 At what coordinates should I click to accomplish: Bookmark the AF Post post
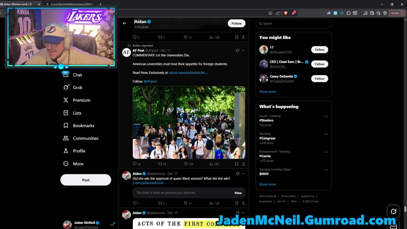pos(237,164)
